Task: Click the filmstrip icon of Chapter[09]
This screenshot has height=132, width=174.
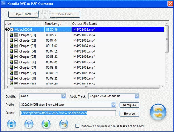Action: (x=12, y=78)
